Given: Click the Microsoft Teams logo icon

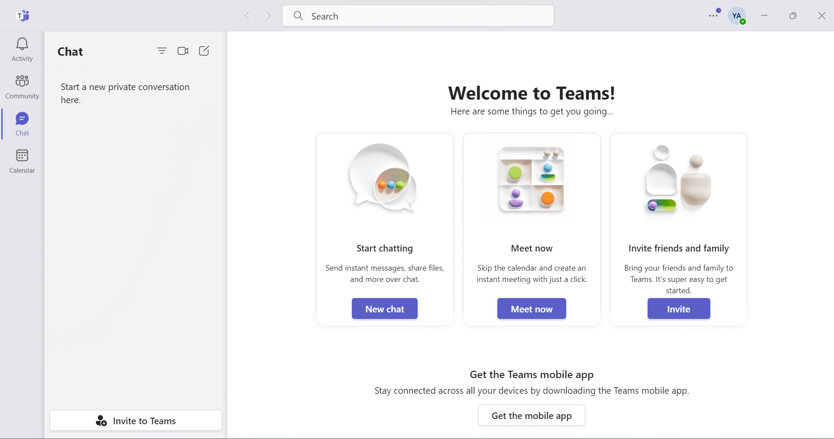Looking at the screenshot, I should click(x=23, y=16).
